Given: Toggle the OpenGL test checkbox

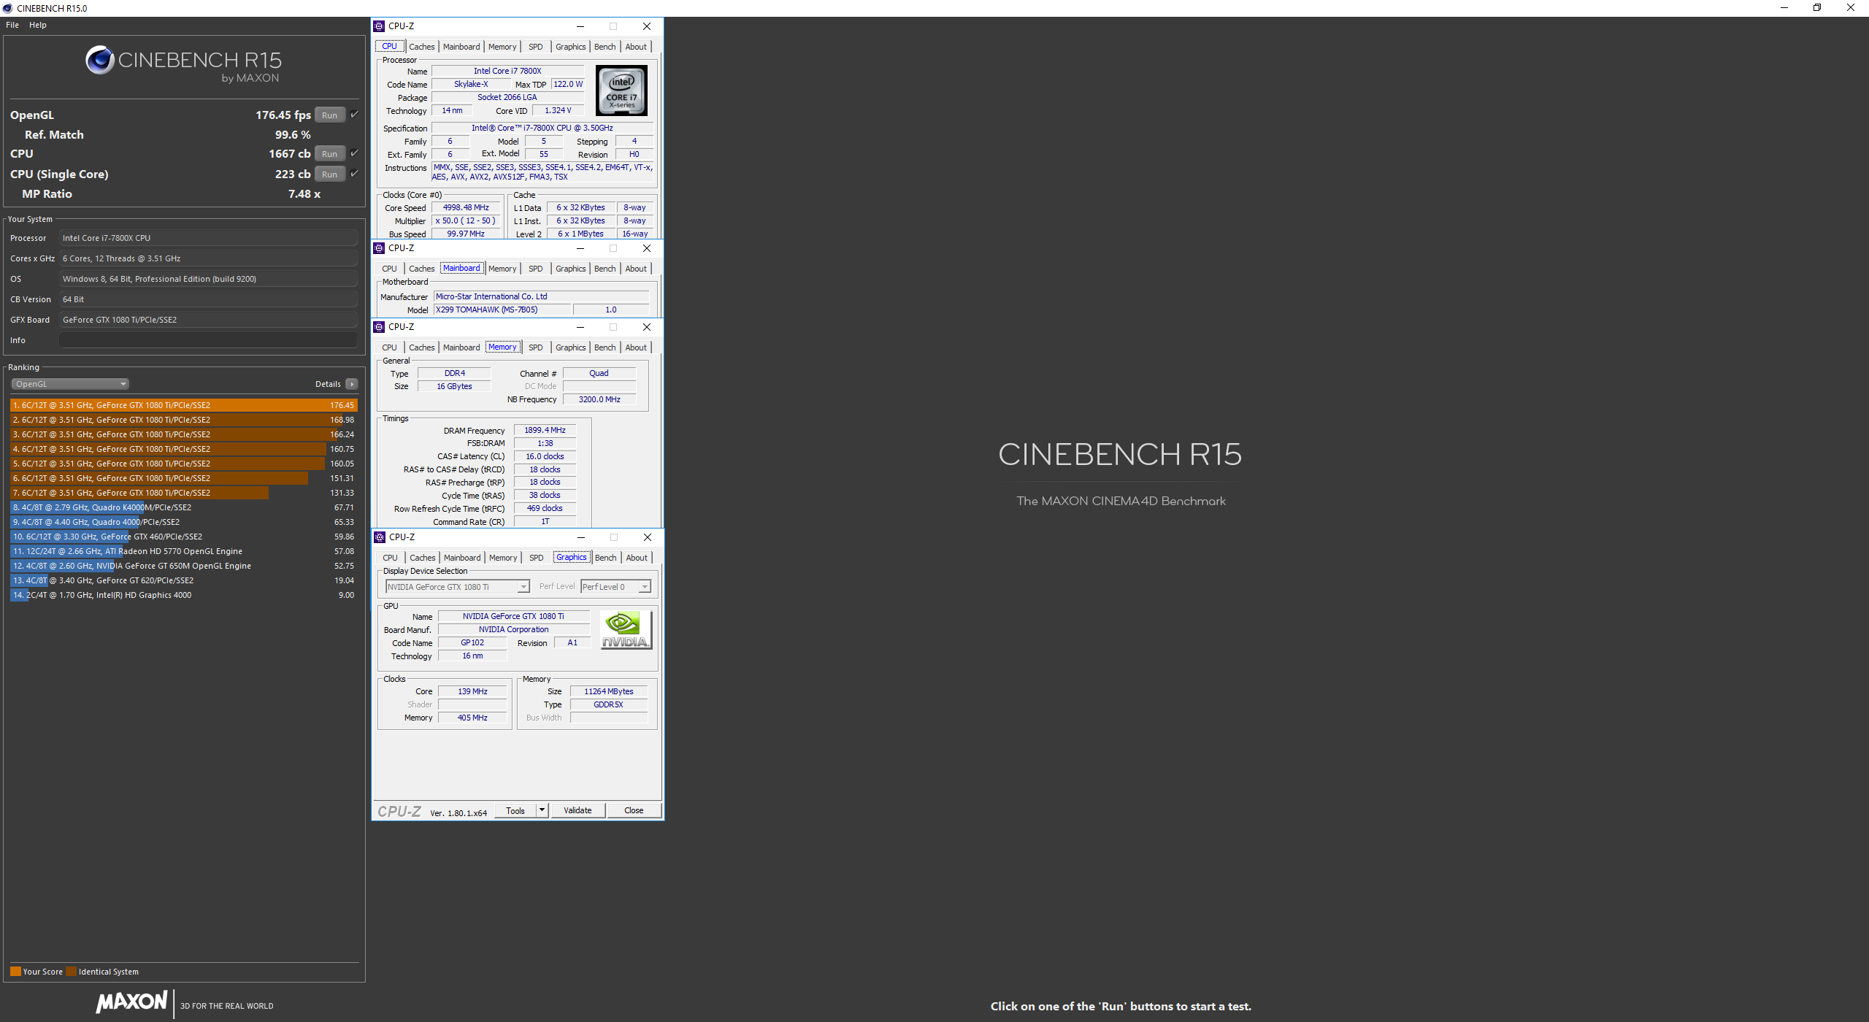Looking at the screenshot, I should coord(354,115).
